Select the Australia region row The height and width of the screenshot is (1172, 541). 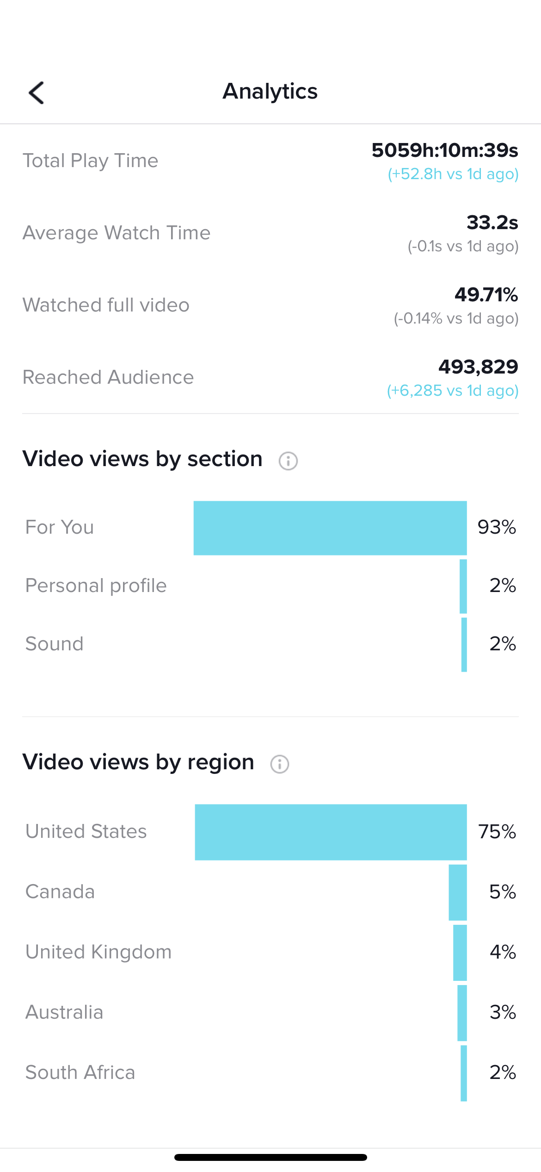[270, 1012]
